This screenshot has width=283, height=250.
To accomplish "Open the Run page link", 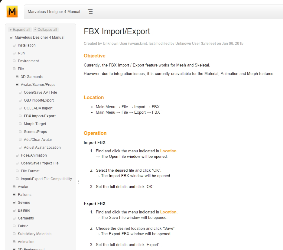I will pos(21,53).
